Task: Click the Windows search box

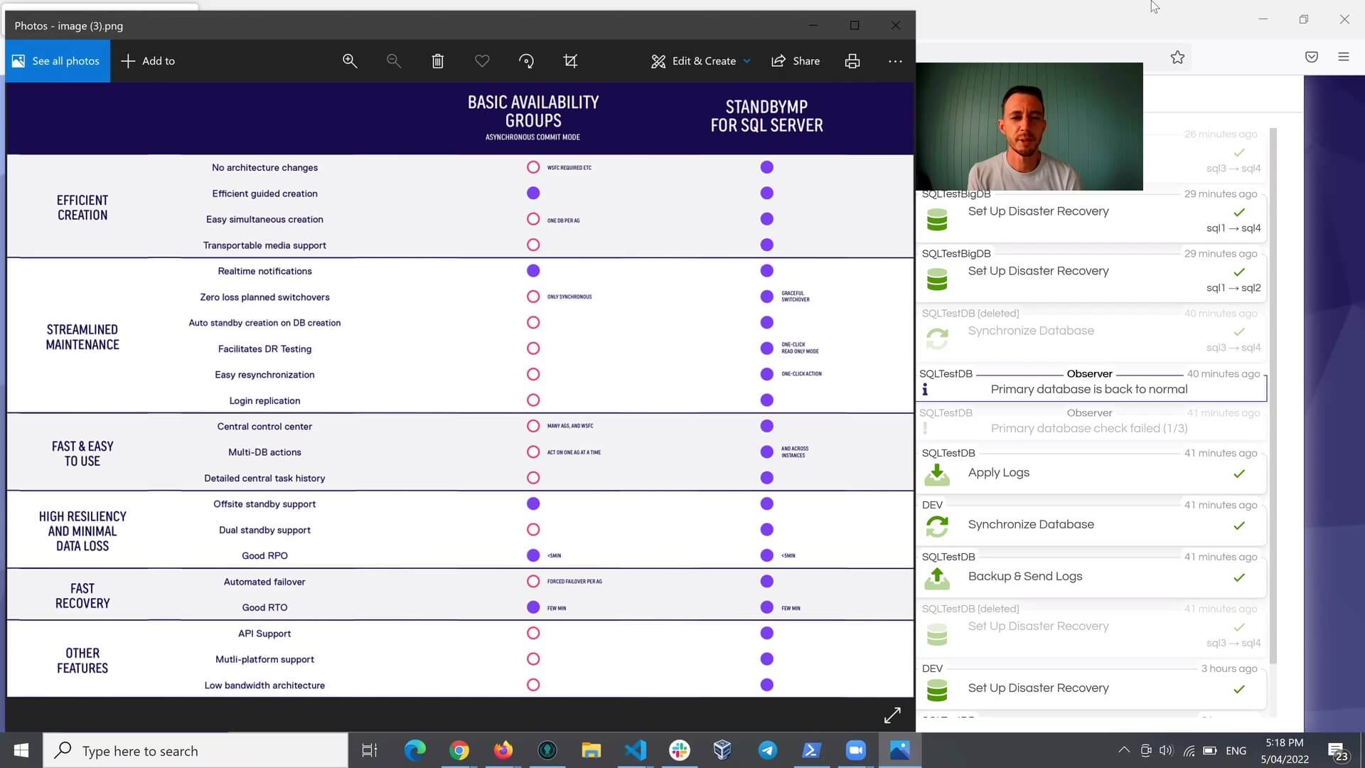Action: (196, 751)
